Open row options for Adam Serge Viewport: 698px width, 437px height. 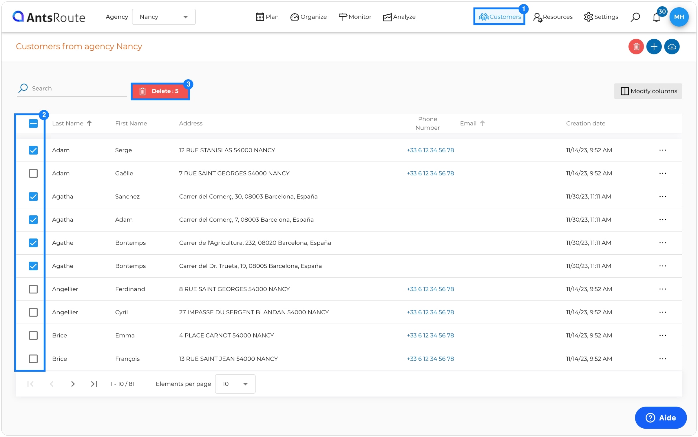[x=662, y=150]
